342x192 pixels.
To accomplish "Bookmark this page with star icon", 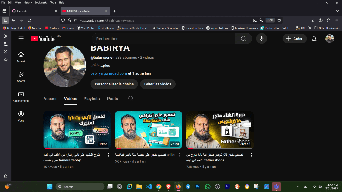I will point(279,20).
